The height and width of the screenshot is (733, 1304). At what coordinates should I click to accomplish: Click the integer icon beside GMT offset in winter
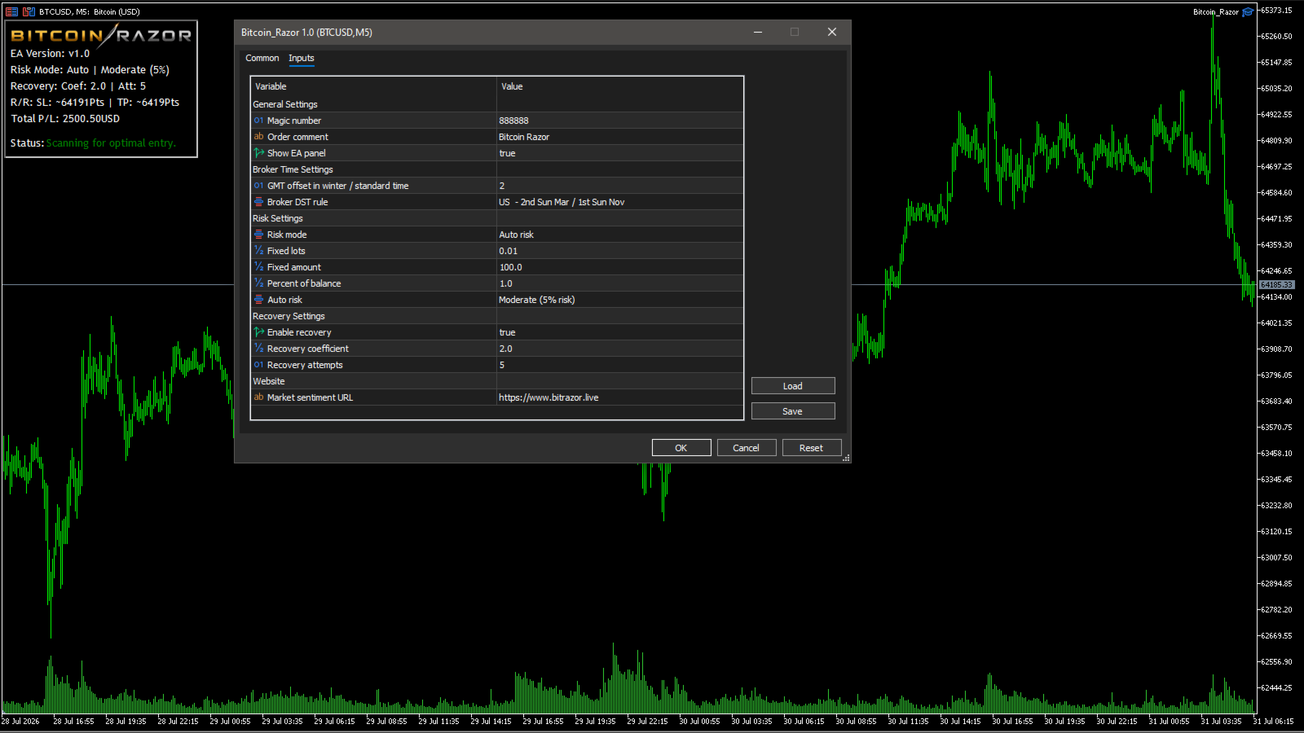point(258,186)
